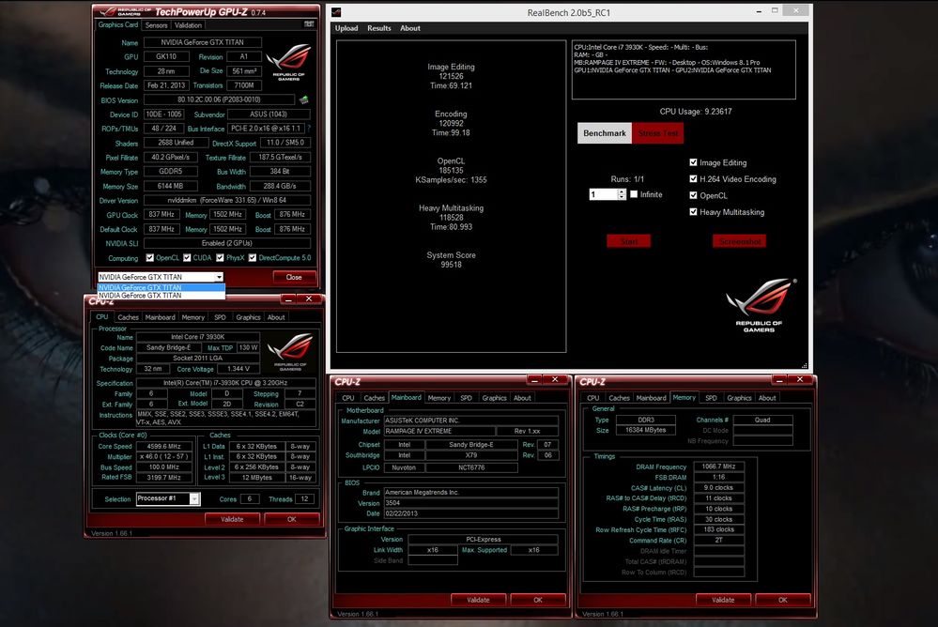The image size is (938, 627).
Task: Click OK in the CPU-Z processor window
Action: (291, 519)
